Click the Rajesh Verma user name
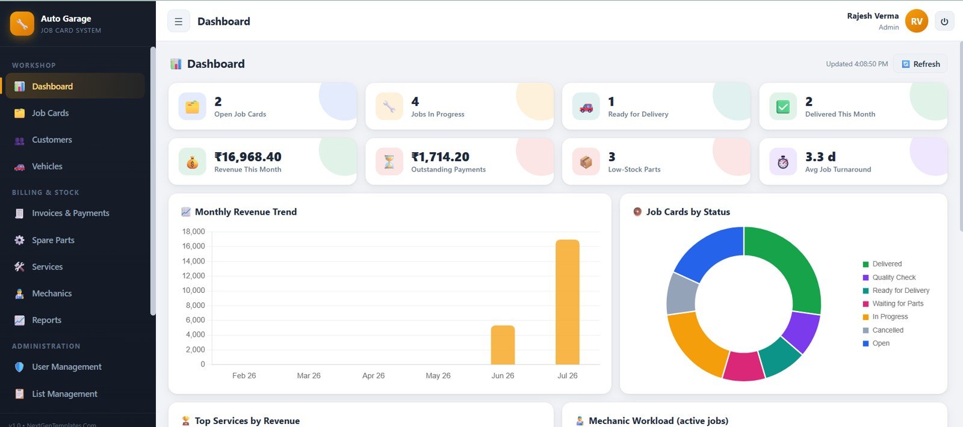 [873, 16]
